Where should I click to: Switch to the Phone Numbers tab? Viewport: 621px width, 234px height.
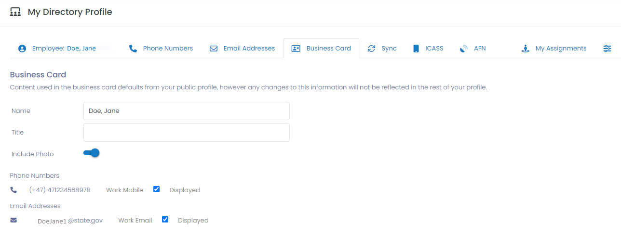point(161,49)
